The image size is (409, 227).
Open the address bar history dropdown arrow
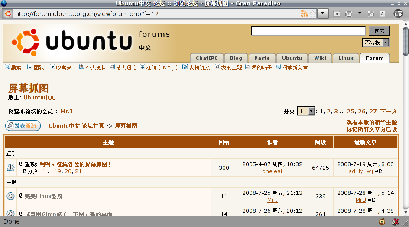point(323,13)
